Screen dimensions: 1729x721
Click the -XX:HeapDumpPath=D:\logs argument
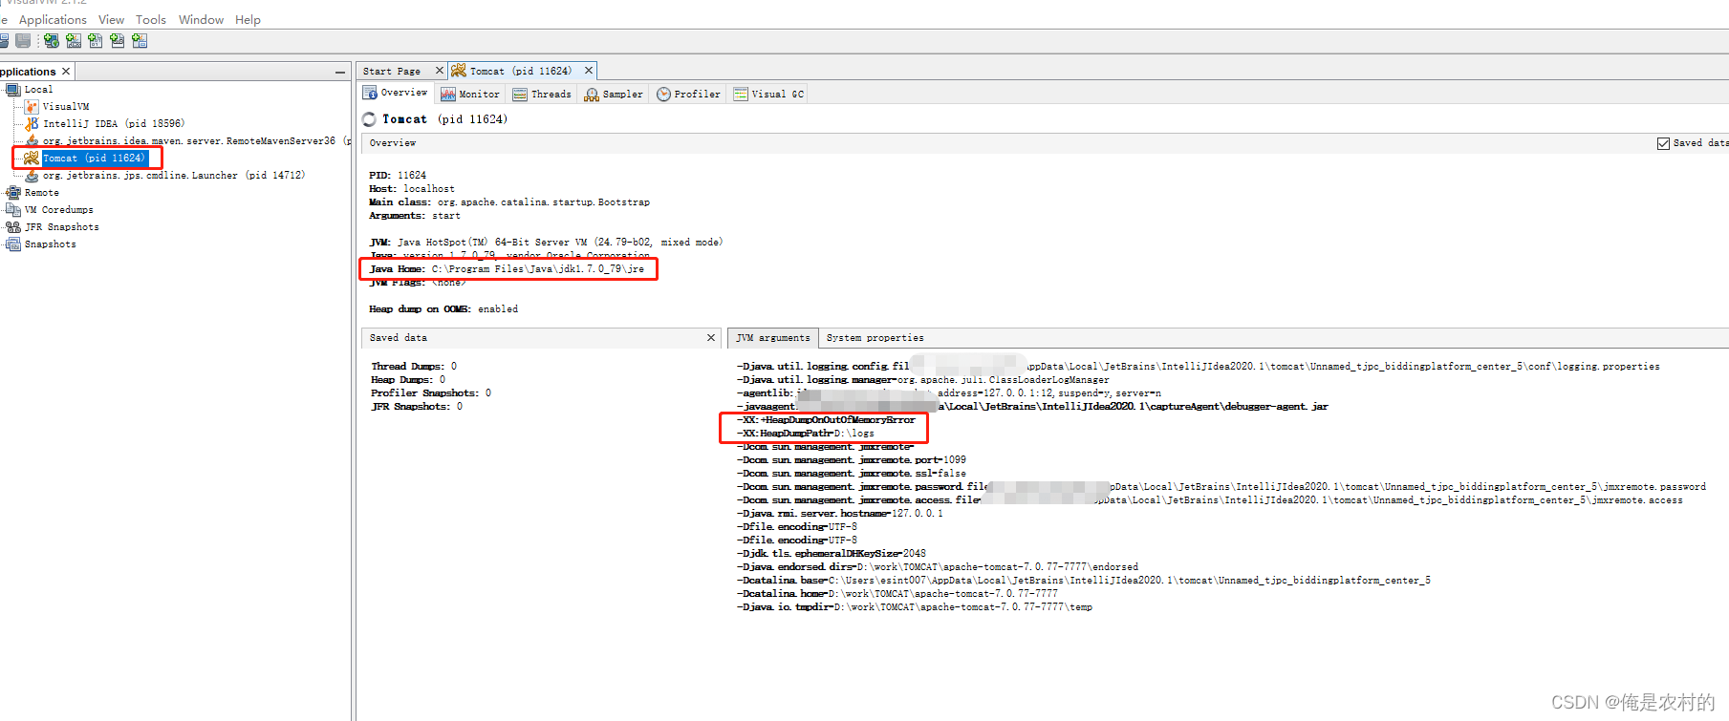tap(805, 434)
